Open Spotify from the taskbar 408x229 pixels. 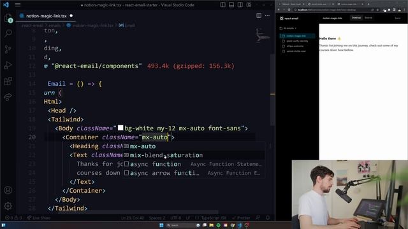point(218,225)
